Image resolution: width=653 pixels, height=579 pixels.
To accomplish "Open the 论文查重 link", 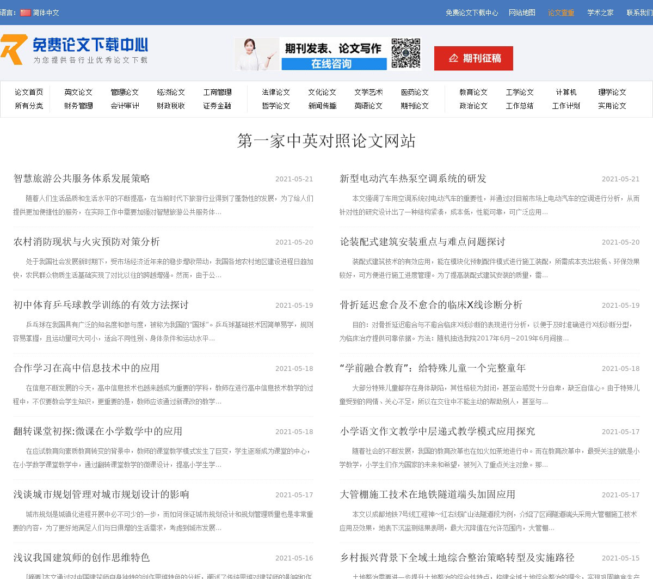I will [561, 13].
